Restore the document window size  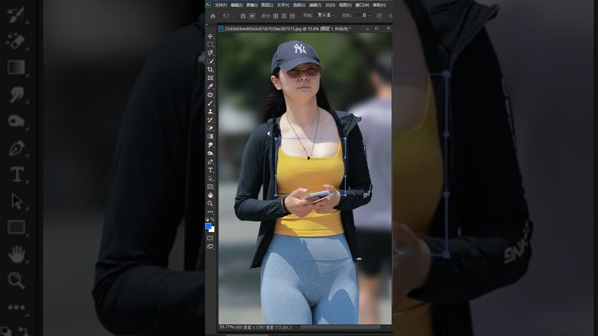click(x=377, y=28)
